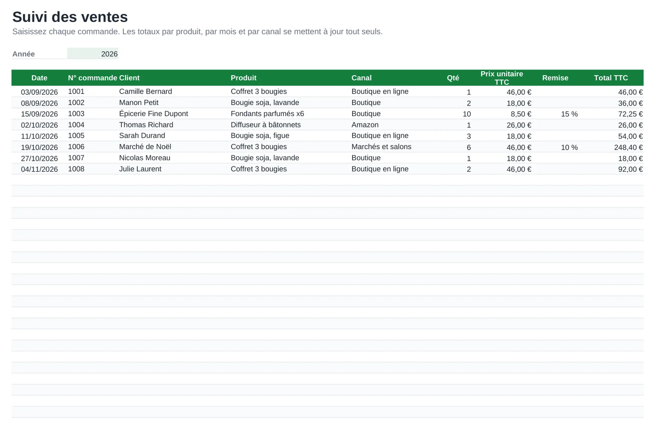Screen dimensions: 655x429
Task: Select the Année value cell 2026
Action: [x=93, y=54]
